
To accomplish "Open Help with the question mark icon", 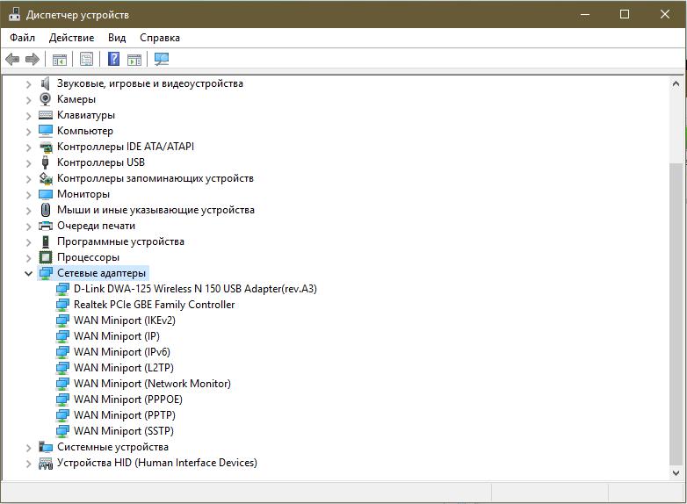I will coord(113,59).
